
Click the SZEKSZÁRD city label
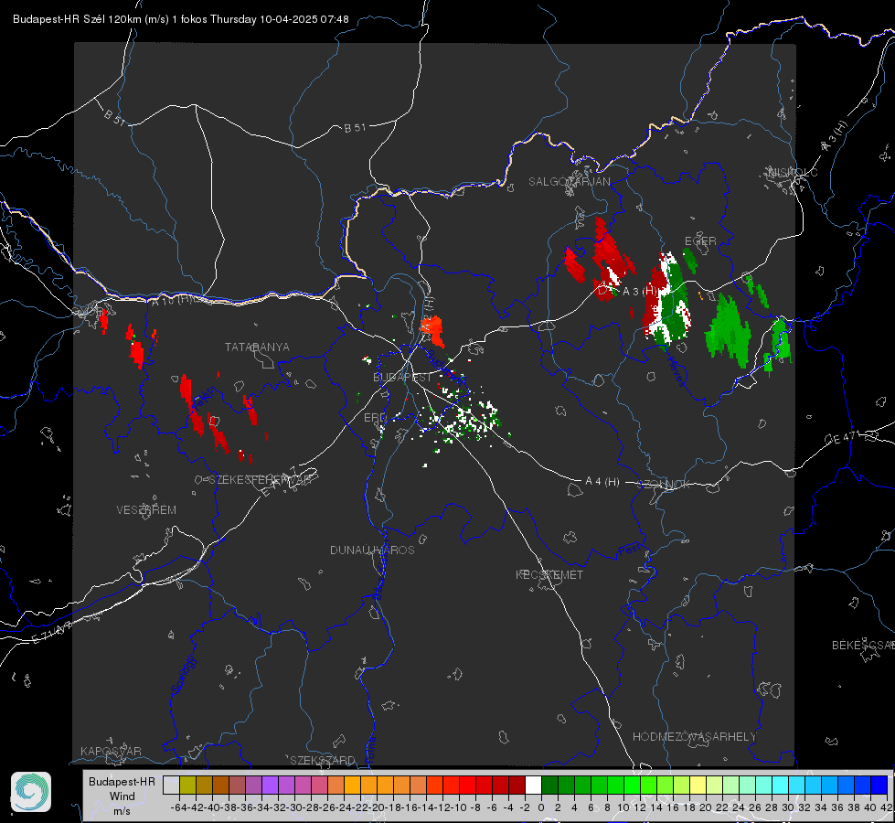(x=323, y=760)
